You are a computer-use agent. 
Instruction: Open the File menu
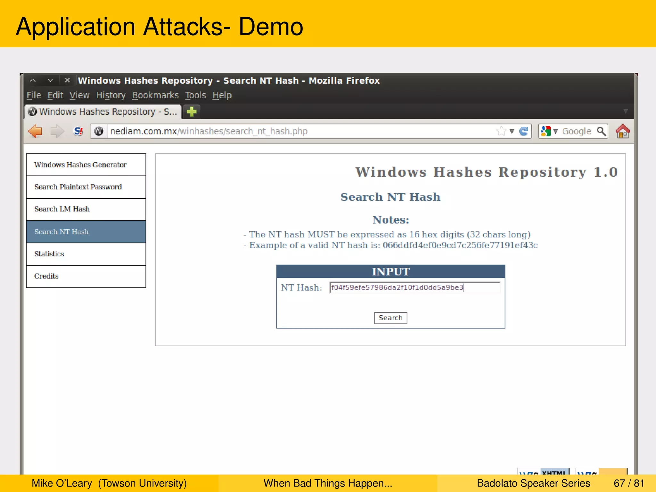click(34, 95)
